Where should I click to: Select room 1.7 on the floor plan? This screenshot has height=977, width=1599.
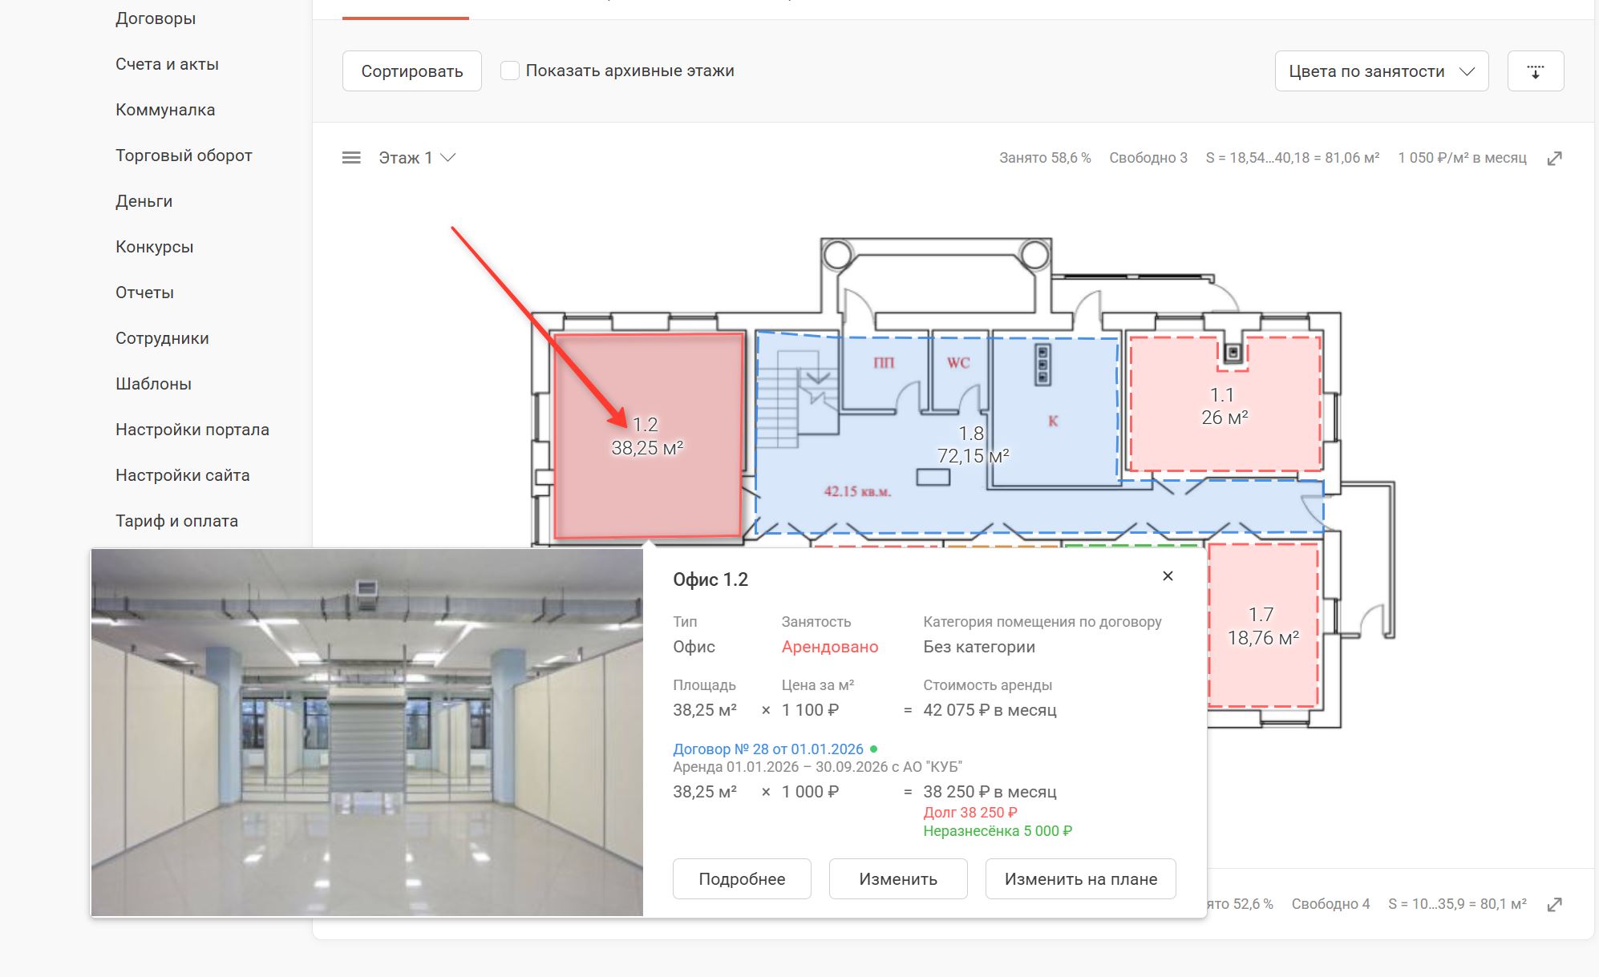point(1263,626)
